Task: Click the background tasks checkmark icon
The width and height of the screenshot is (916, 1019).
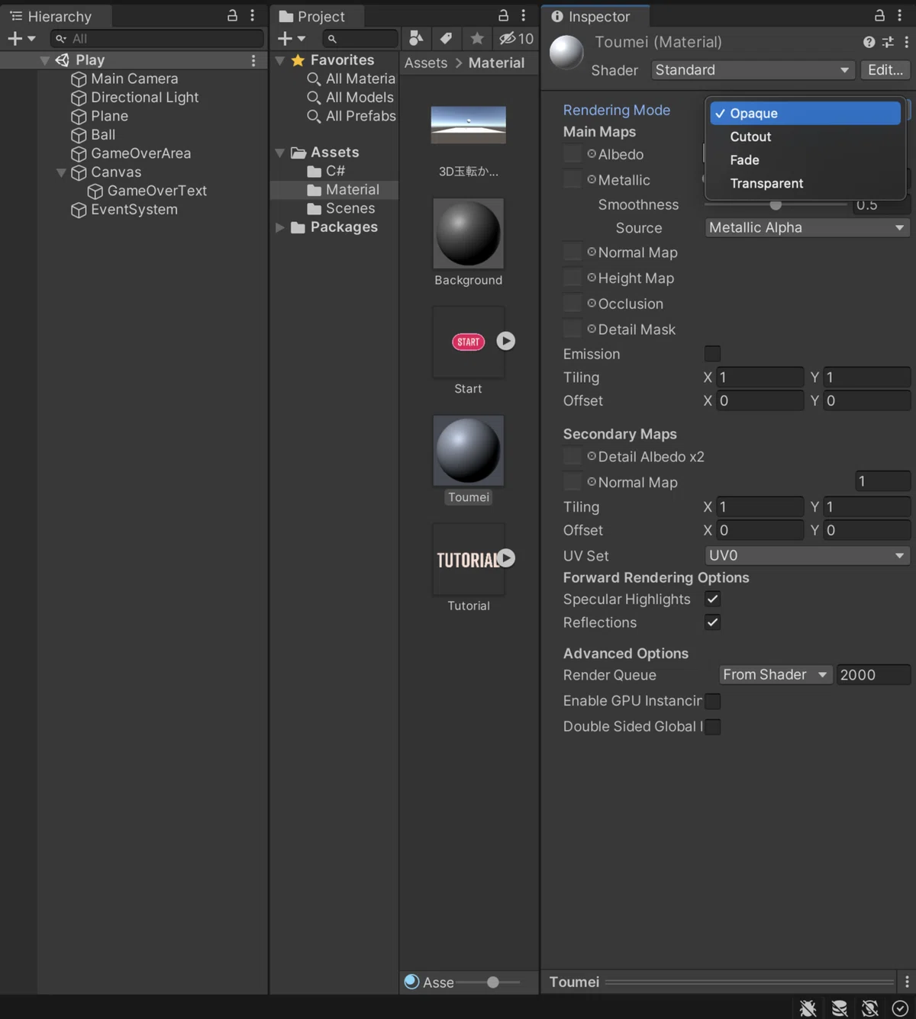Action: (900, 1008)
